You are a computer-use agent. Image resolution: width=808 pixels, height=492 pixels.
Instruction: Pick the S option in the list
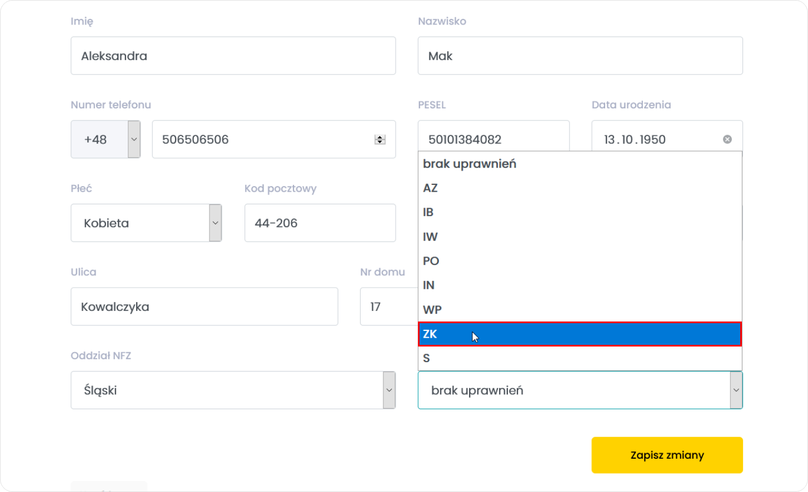pyautogui.click(x=580, y=358)
